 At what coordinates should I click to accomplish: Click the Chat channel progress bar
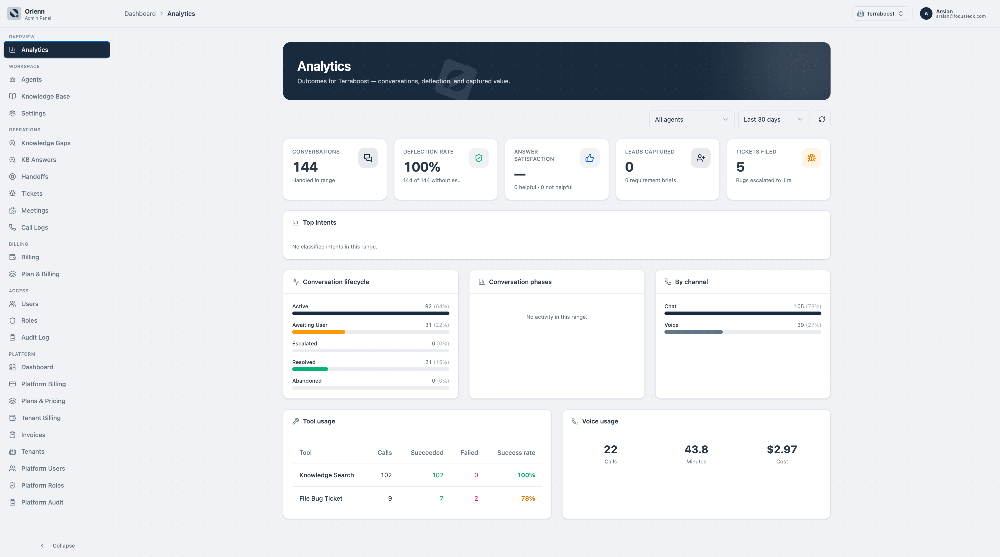tap(742, 313)
